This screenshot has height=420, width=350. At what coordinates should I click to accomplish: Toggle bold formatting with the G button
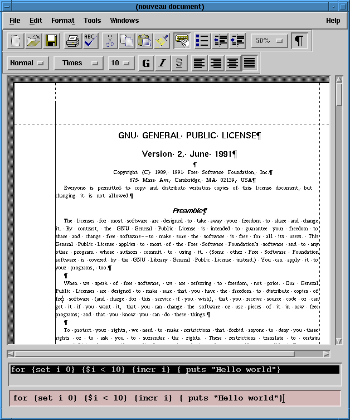[x=146, y=63]
